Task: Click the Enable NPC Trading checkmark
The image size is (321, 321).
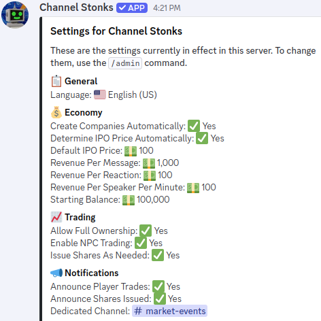Action: pos(141,243)
